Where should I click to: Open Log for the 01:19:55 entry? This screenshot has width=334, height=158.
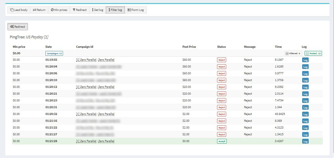click(305, 60)
